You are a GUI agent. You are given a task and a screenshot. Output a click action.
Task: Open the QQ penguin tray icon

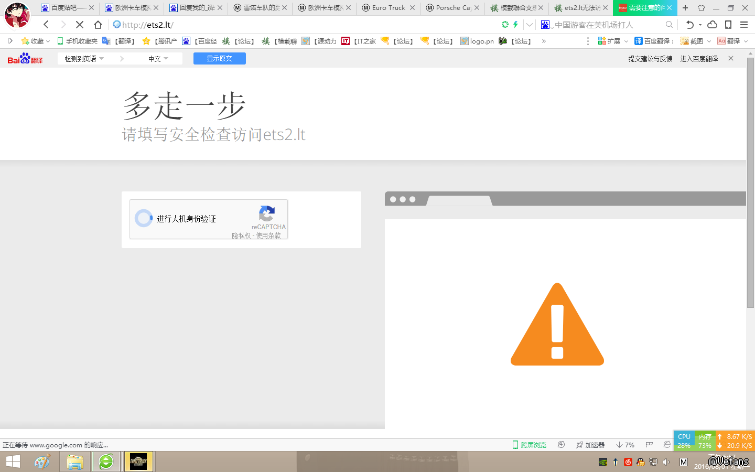(x=641, y=462)
